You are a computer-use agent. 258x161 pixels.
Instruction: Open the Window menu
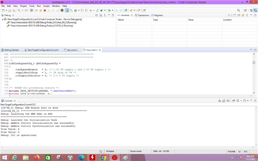[56, 6]
